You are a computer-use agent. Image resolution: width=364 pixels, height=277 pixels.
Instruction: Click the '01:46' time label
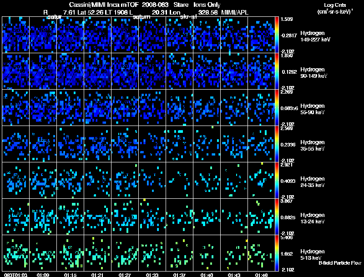pyautogui.click(x=261, y=275)
